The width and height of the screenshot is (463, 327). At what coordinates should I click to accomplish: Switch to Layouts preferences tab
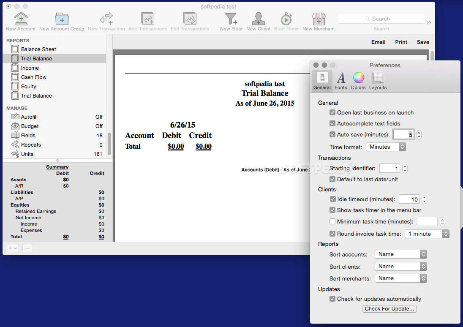click(378, 80)
